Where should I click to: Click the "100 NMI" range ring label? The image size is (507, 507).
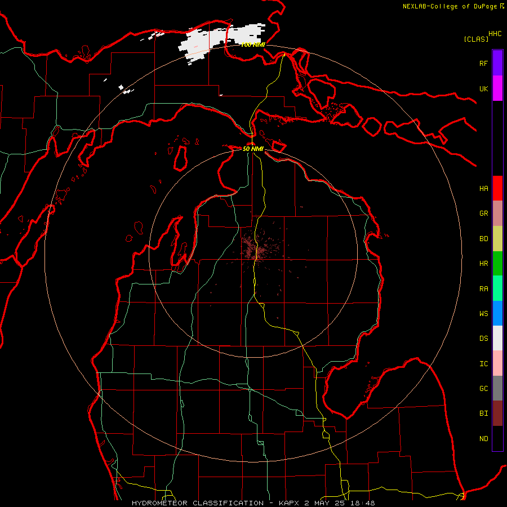253,45
